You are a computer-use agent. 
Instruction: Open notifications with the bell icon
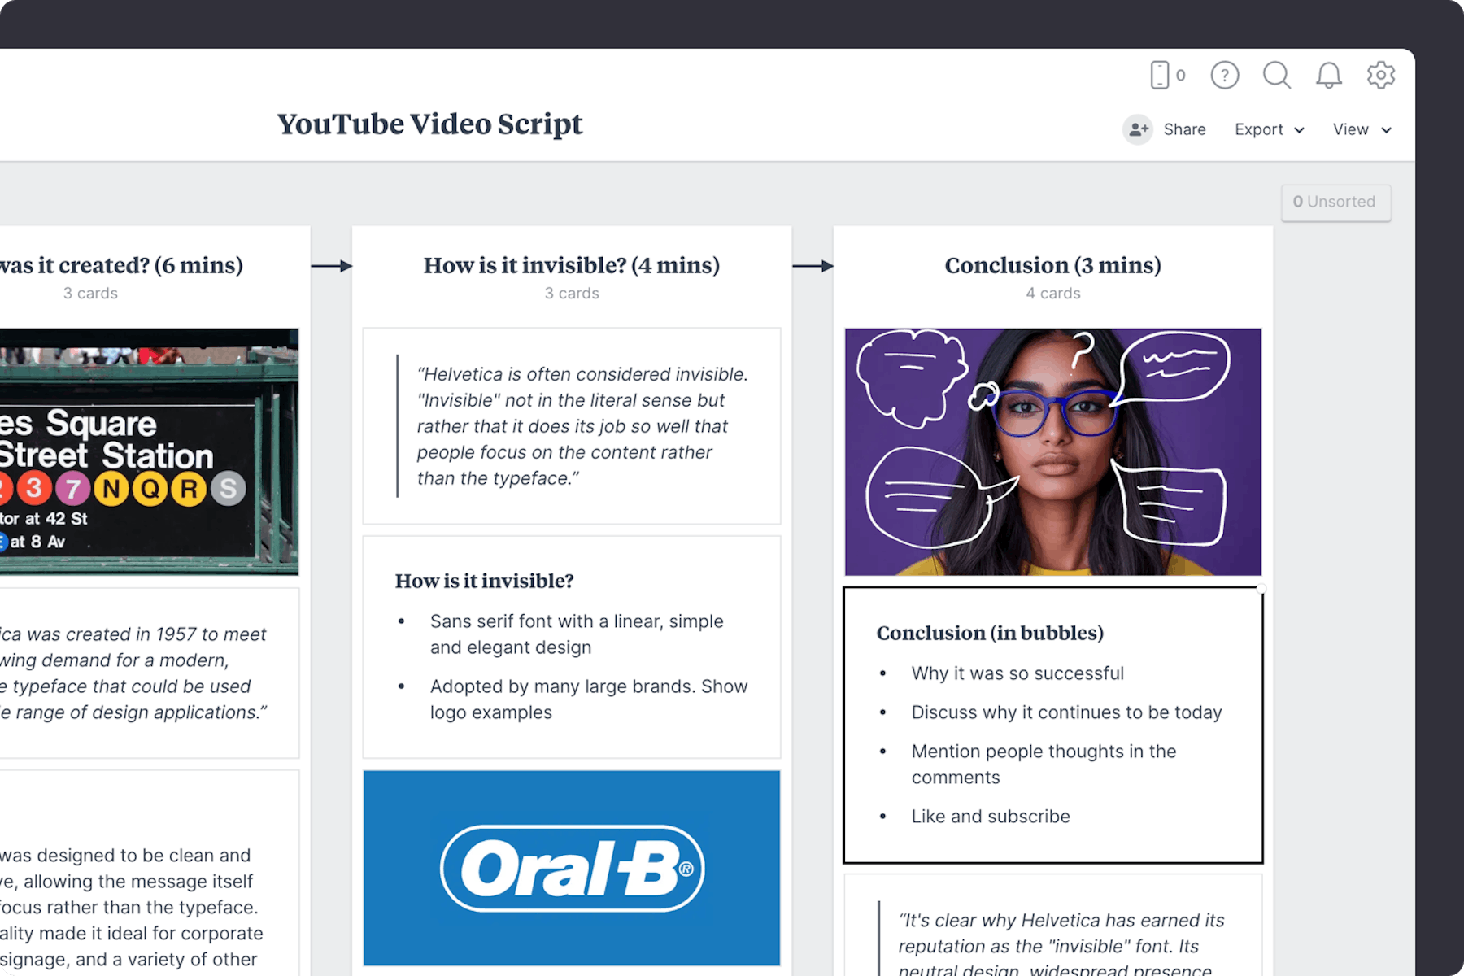pos(1329,75)
